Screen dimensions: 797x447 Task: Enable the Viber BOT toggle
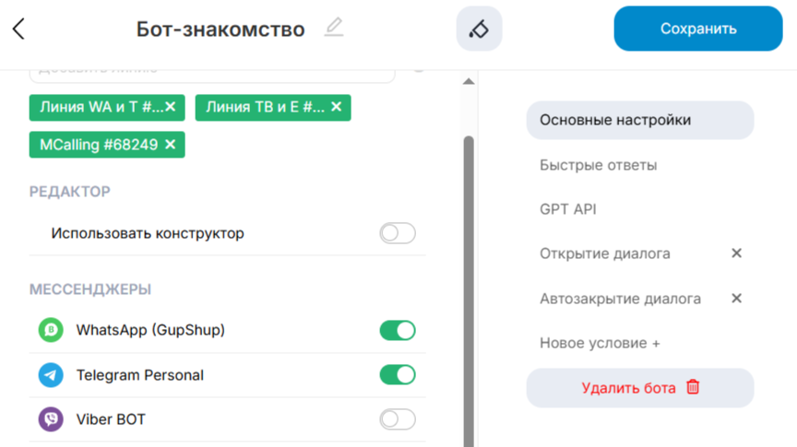398,419
